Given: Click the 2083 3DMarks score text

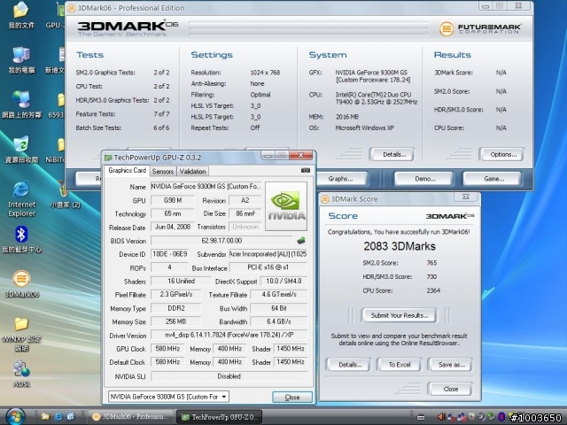Looking at the screenshot, I should (x=400, y=246).
